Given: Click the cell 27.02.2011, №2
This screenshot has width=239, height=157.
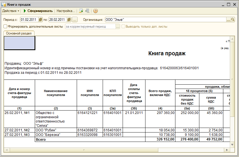Looking at the screenshot, I should (19, 130).
